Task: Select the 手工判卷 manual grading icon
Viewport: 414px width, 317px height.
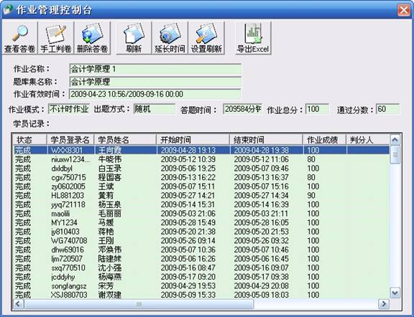Action: pos(56,38)
